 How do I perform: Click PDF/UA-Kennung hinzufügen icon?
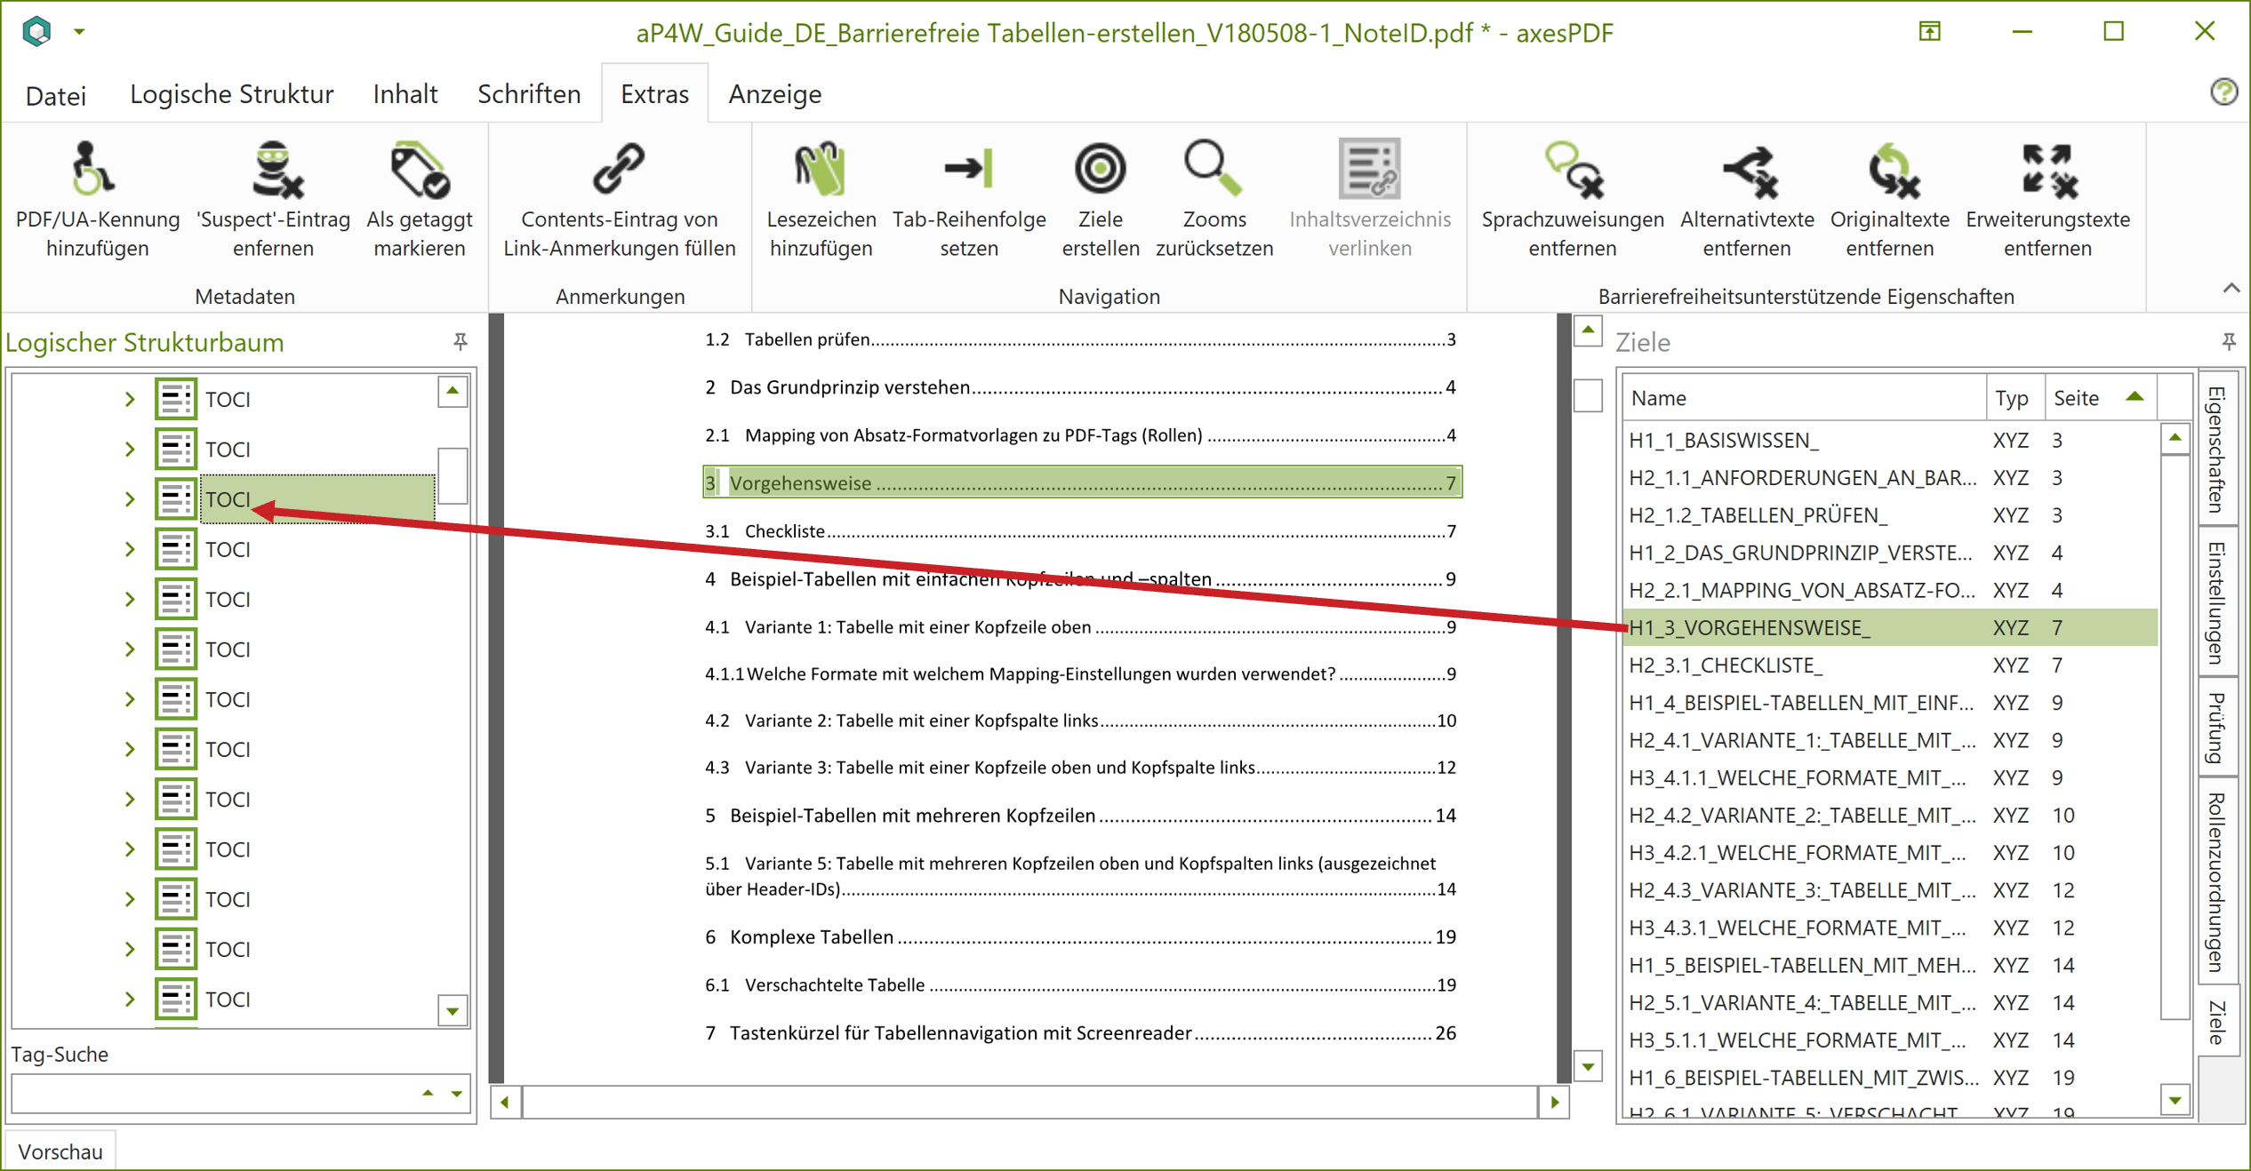click(x=92, y=169)
